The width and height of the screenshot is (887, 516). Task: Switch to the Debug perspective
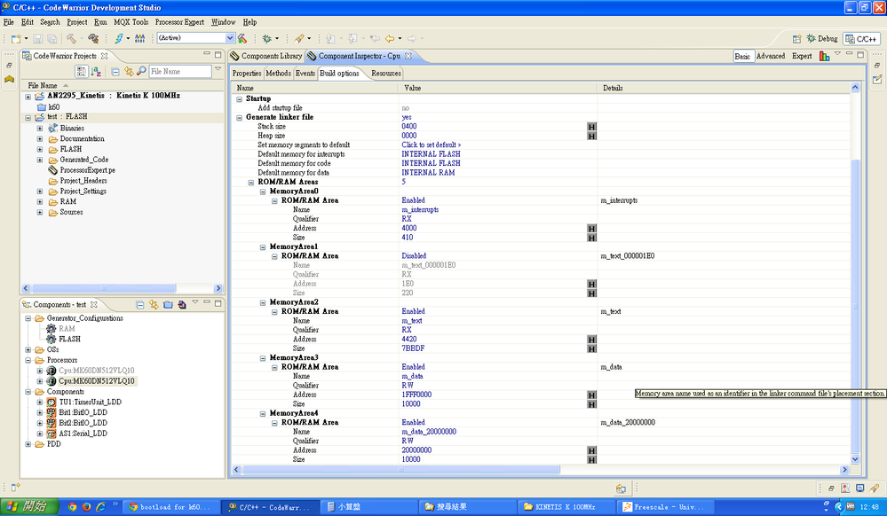(x=822, y=38)
